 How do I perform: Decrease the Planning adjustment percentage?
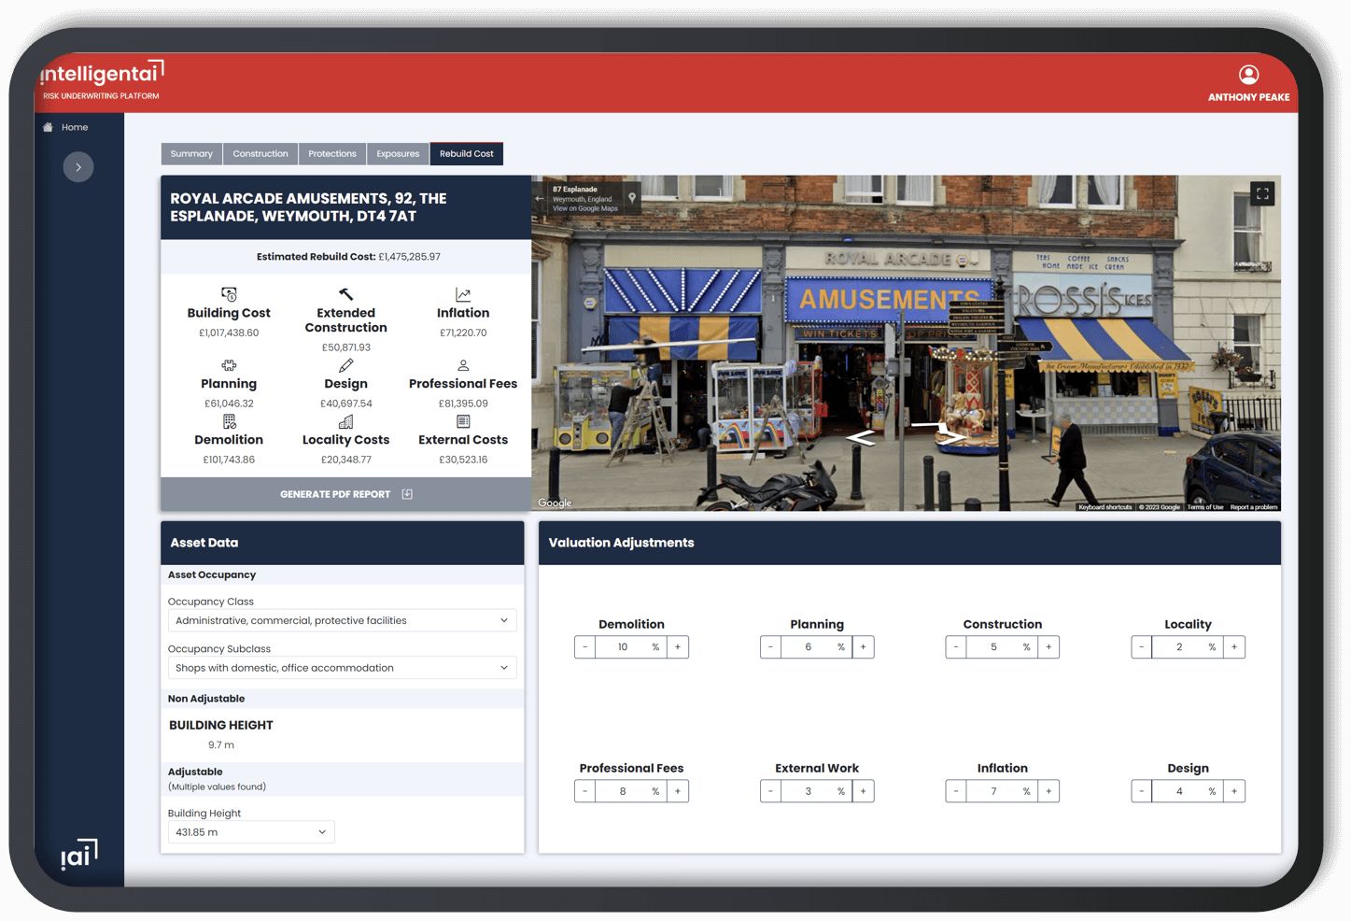pyautogui.click(x=770, y=647)
